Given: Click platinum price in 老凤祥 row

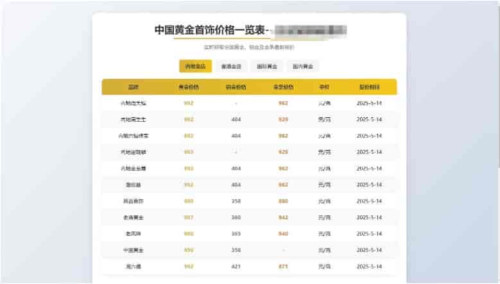Looking at the screenshot, I should (x=236, y=234).
